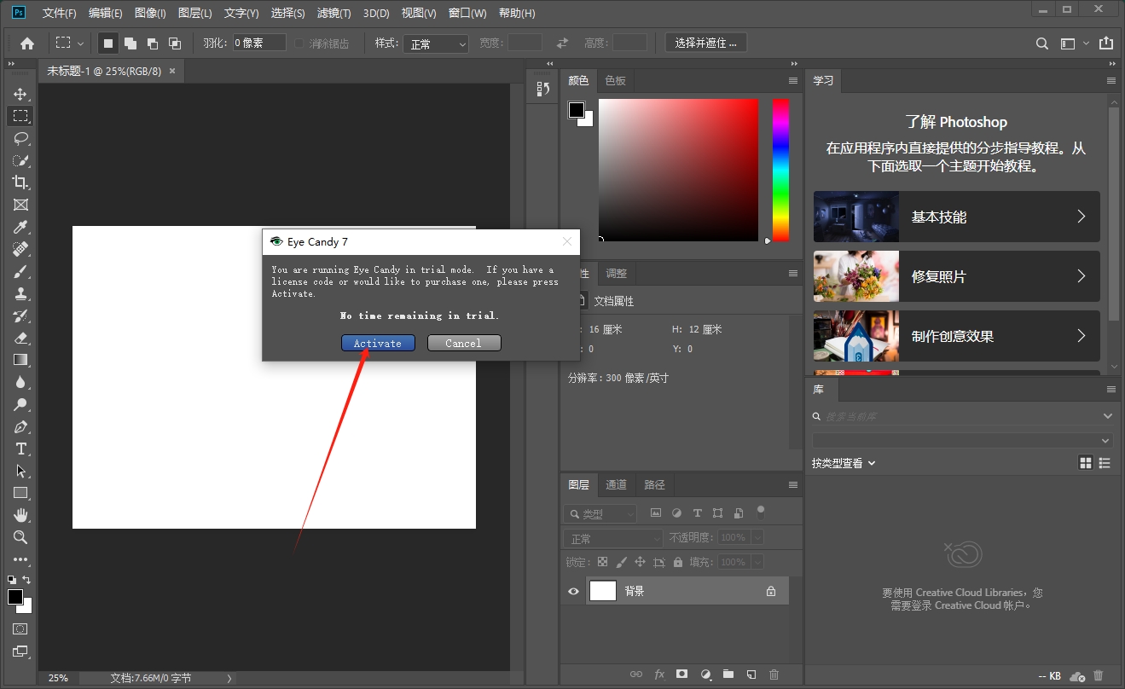Select the Frame tool
The width and height of the screenshot is (1125, 689).
(x=20, y=205)
